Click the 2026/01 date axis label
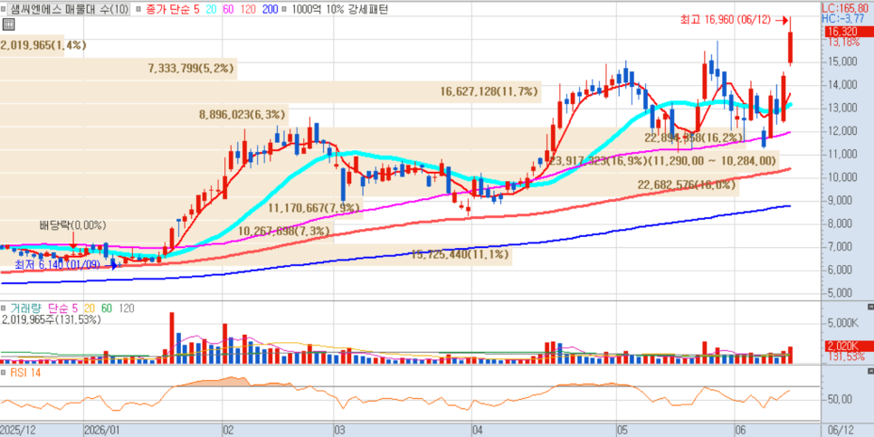The image size is (874, 437). (101, 431)
